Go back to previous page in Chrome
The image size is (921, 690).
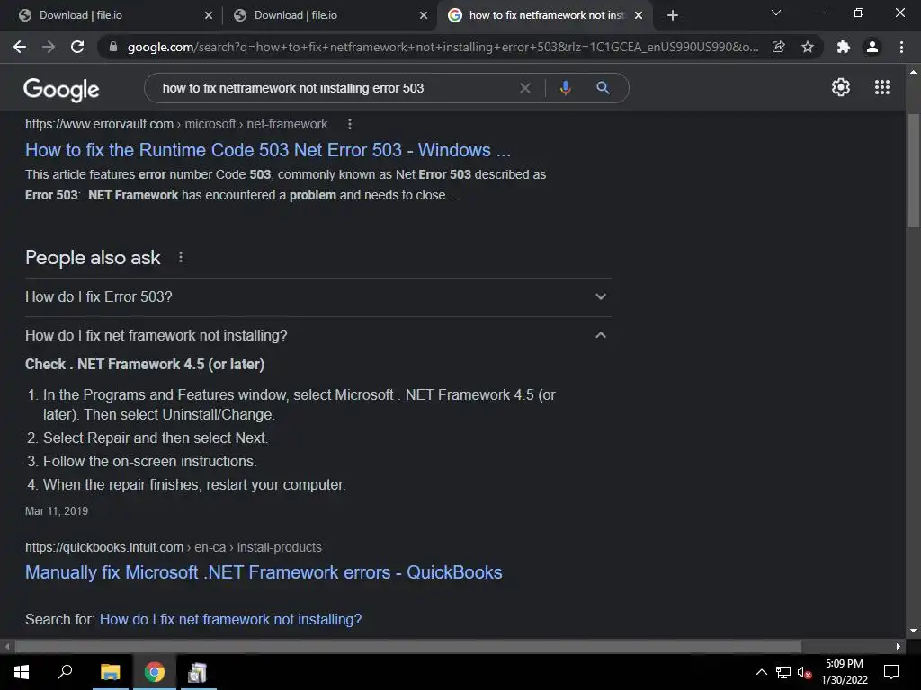pyautogui.click(x=20, y=47)
